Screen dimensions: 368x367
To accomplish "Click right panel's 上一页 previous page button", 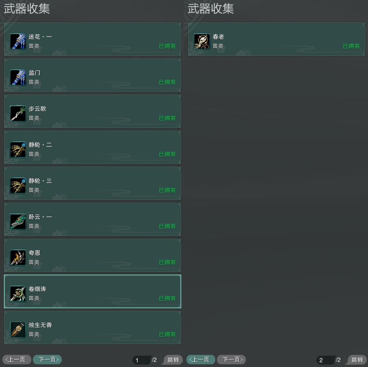I will (x=201, y=360).
